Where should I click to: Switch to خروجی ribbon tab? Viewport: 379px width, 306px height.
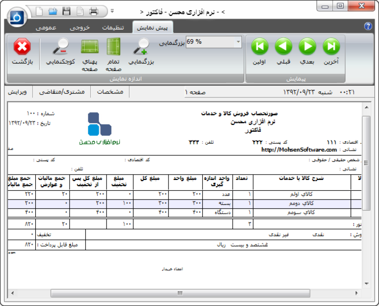click(x=80, y=28)
